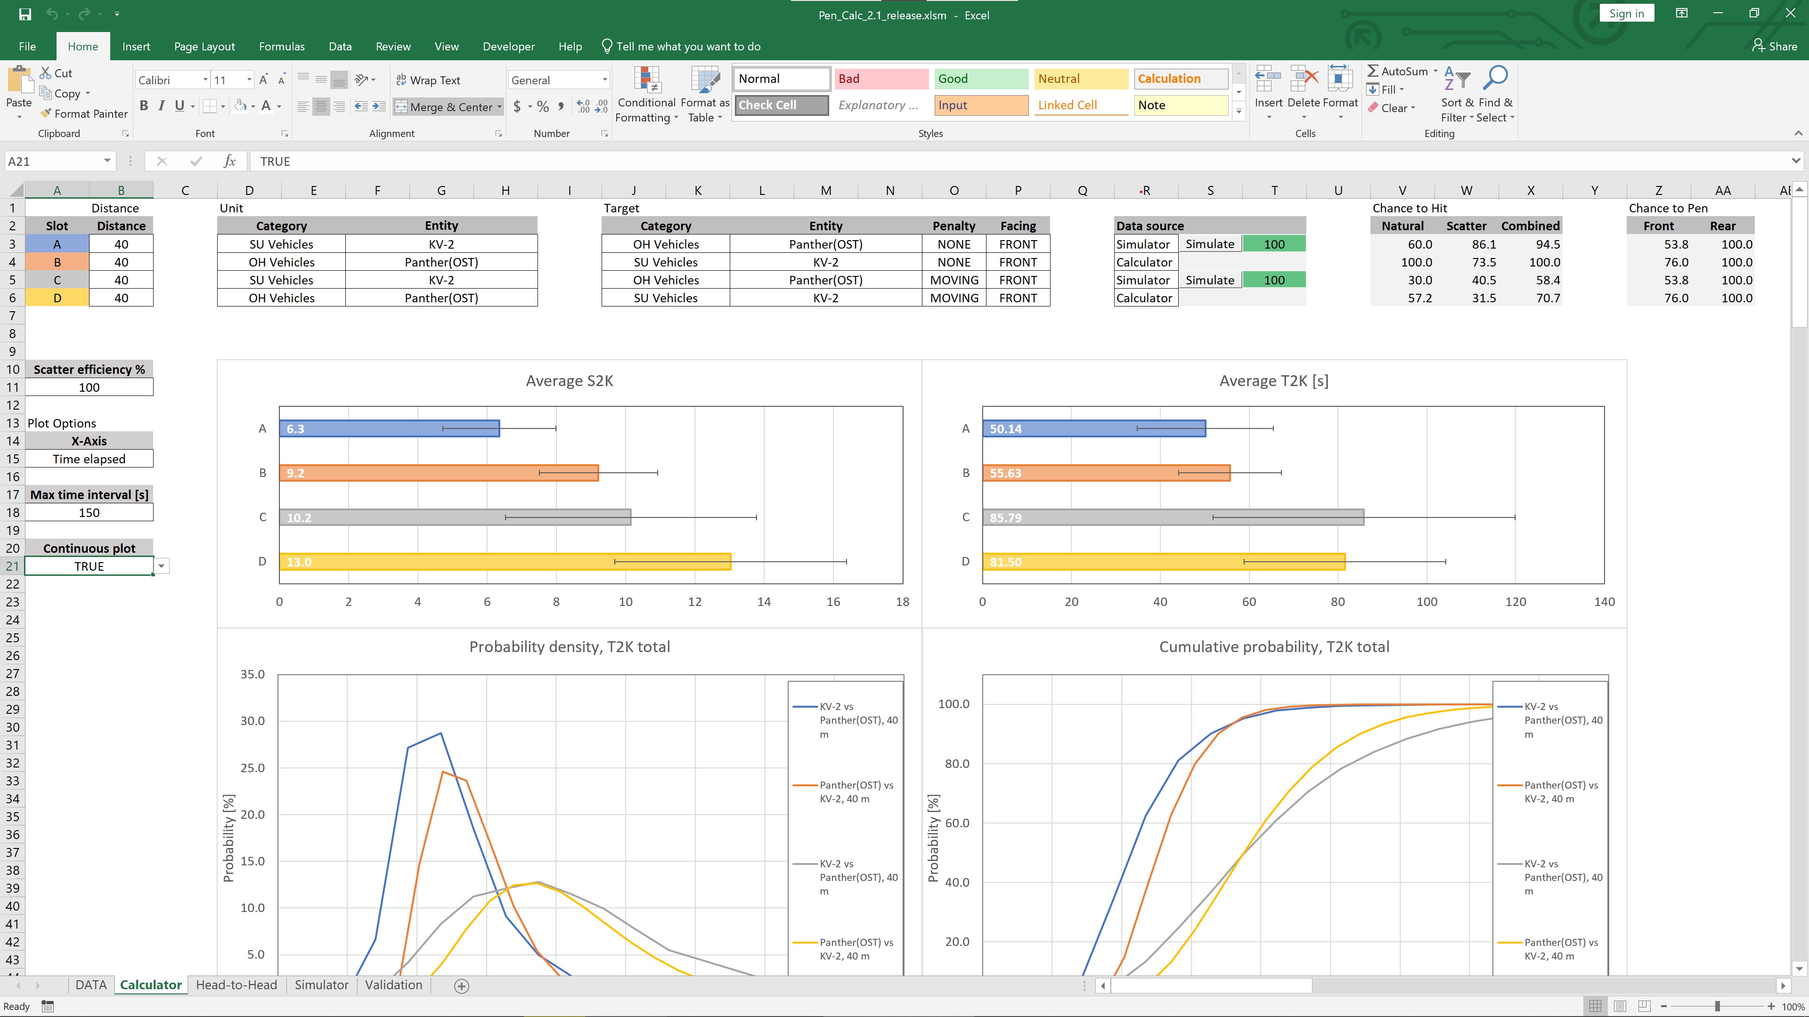The height and width of the screenshot is (1017, 1809).
Task: Open the Head-to-Head sheet tab
Action: 236,985
